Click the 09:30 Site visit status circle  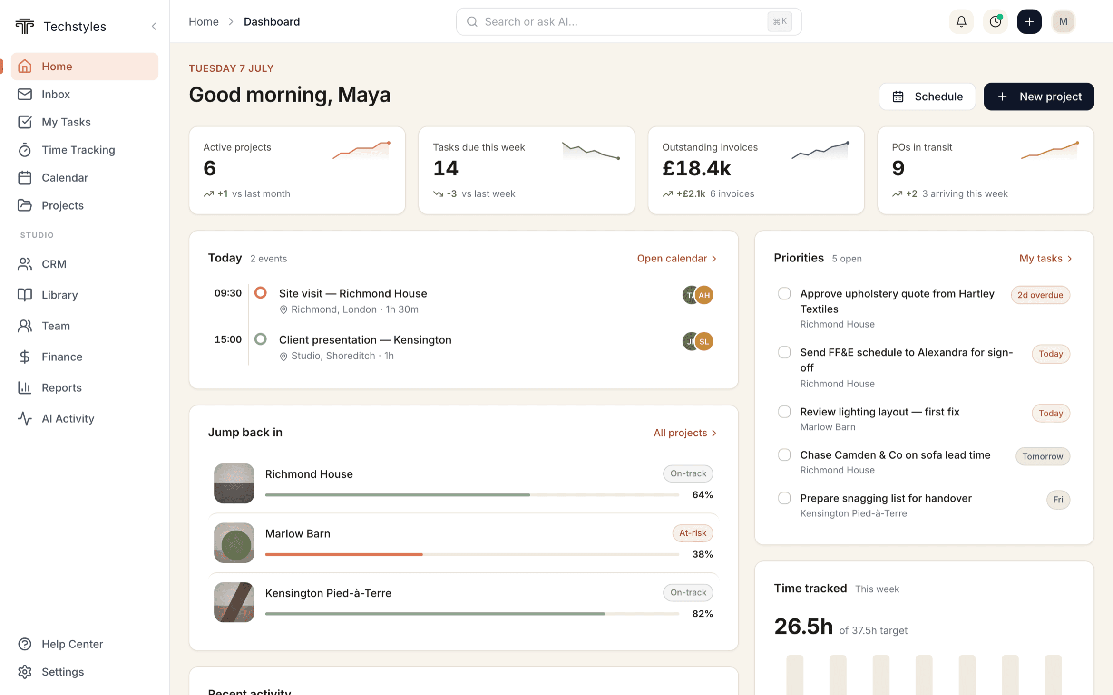260,292
